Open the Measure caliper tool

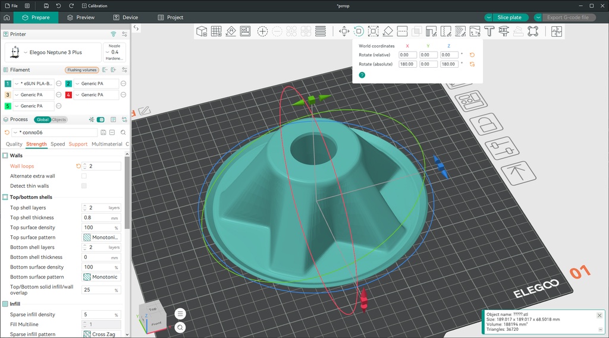(504, 31)
